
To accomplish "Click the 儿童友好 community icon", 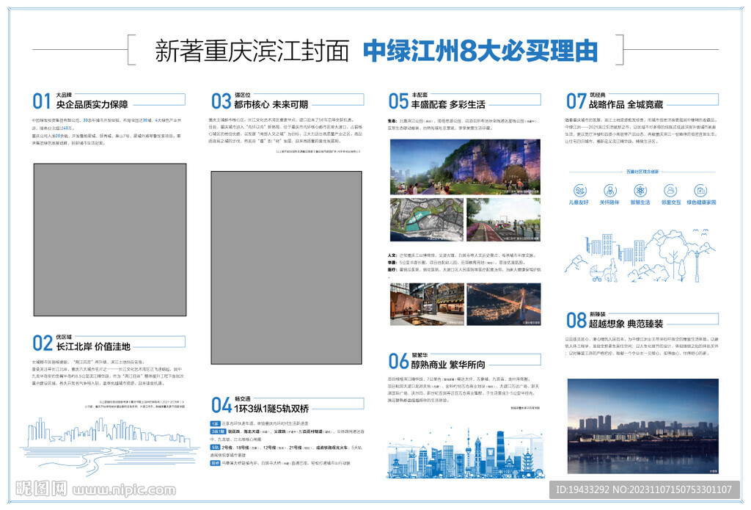I will [x=579, y=191].
